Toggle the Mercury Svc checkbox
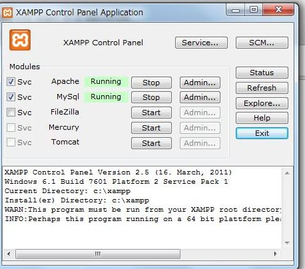305x269 pixels. pos(11,128)
